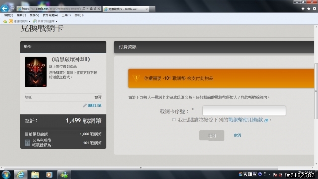Close the Battle.net tab
Viewport: 318px width, 179px height.
(x=146, y=9)
